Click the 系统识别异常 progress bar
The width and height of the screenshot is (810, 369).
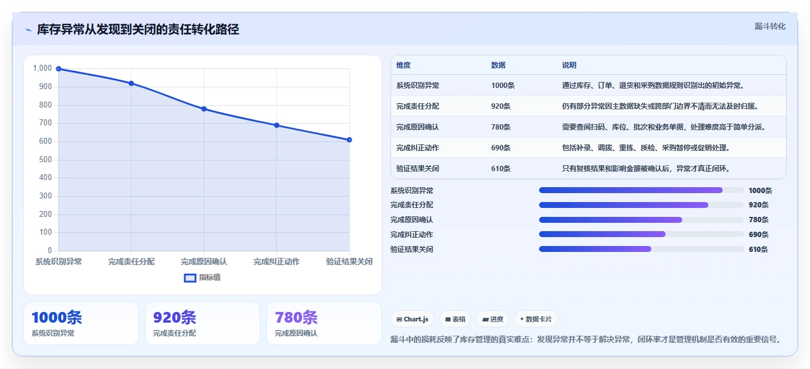coord(641,190)
